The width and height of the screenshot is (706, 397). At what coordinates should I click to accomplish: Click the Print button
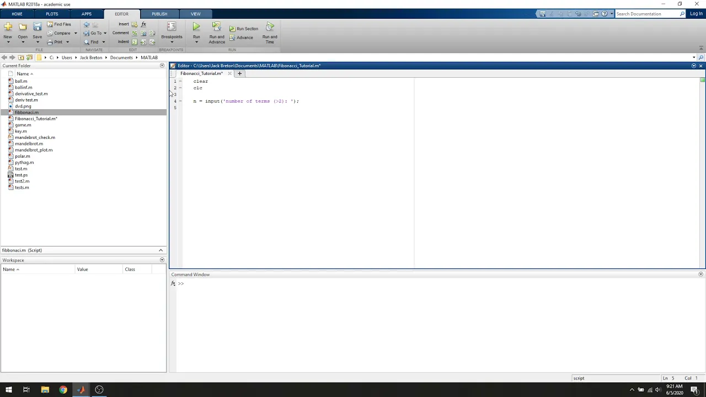[x=55, y=42]
